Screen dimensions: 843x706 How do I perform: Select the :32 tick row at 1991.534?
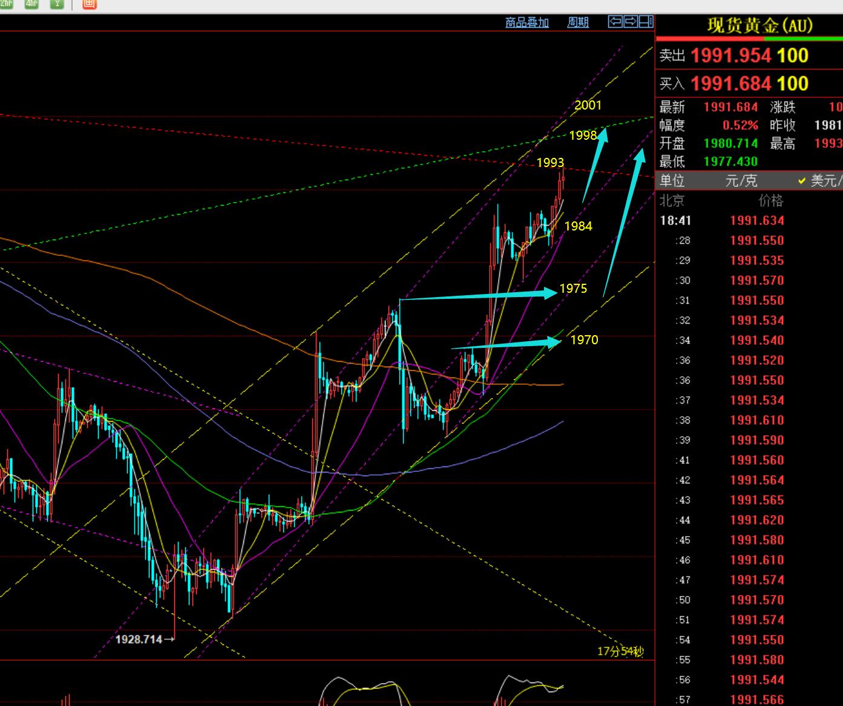click(x=749, y=320)
